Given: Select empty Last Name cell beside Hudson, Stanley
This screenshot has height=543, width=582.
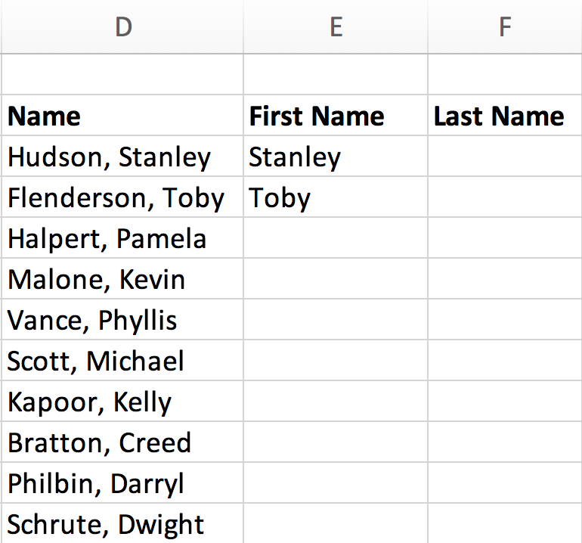Looking at the screenshot, I should pyautogui.click(x=504, y=157).
